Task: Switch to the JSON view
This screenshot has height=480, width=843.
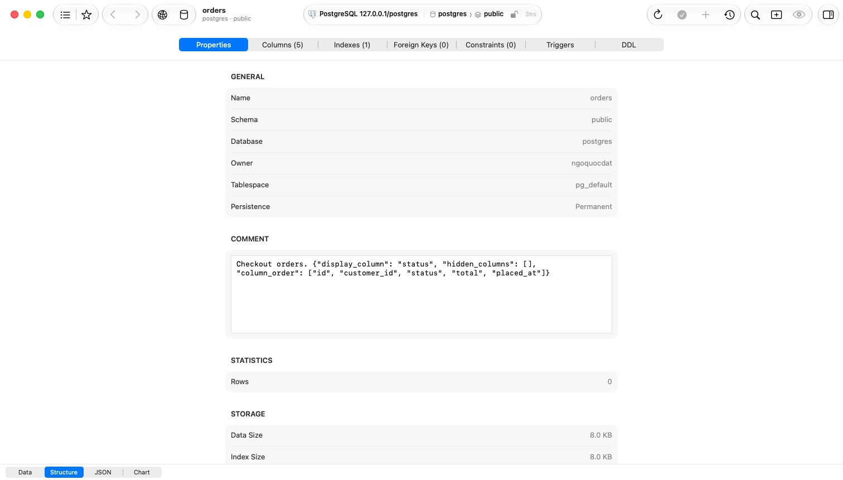Action: tap(103, 472)
